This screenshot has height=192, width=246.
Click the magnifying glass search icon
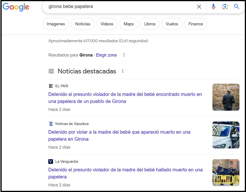click(x=237, y=7)
